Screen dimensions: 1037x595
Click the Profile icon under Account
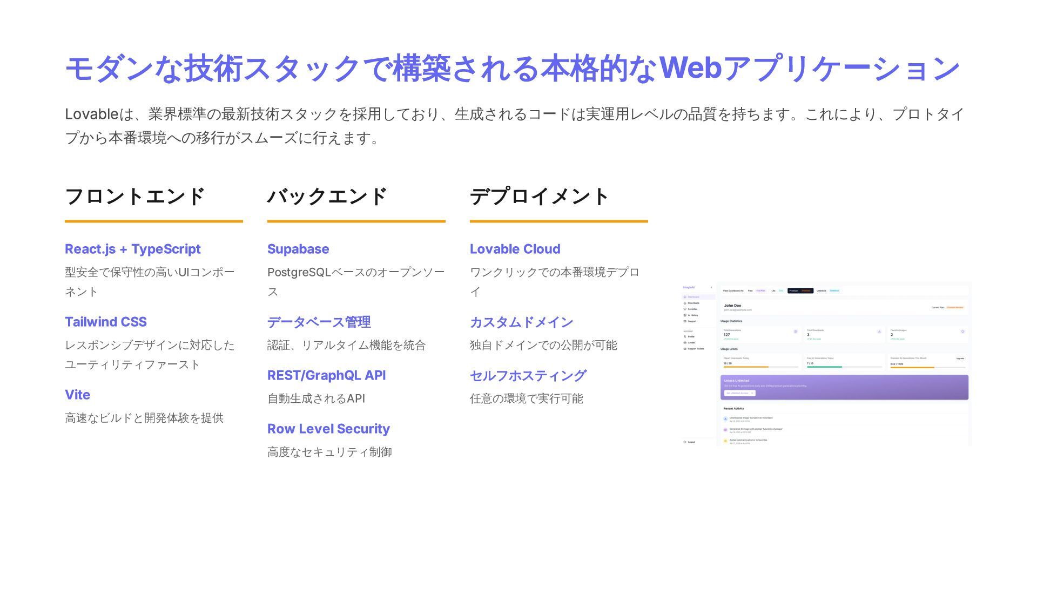(x=685, y=336)
